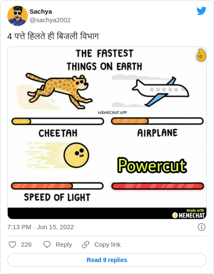Like the tweet with heart icon
The image size is (214, 274).
click(12, 245)
